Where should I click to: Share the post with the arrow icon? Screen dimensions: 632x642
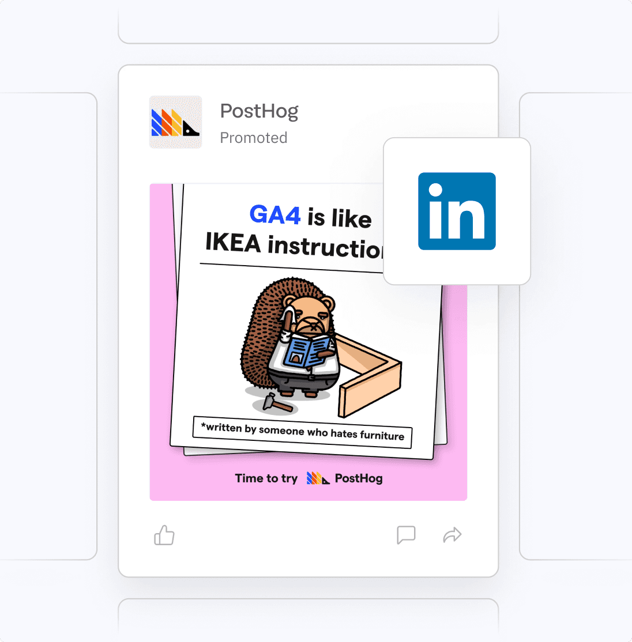[x=452, y=535]
